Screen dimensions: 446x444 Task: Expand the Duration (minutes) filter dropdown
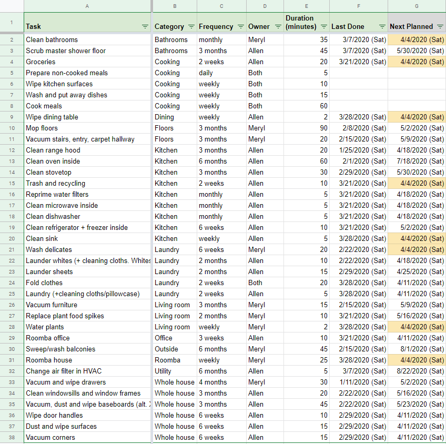pos(324,26)
